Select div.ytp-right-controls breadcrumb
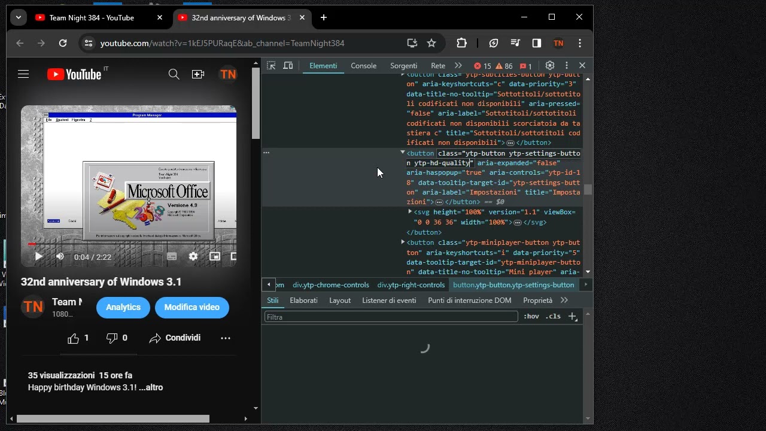The image size is (766, 431). [x=411, y=285]
